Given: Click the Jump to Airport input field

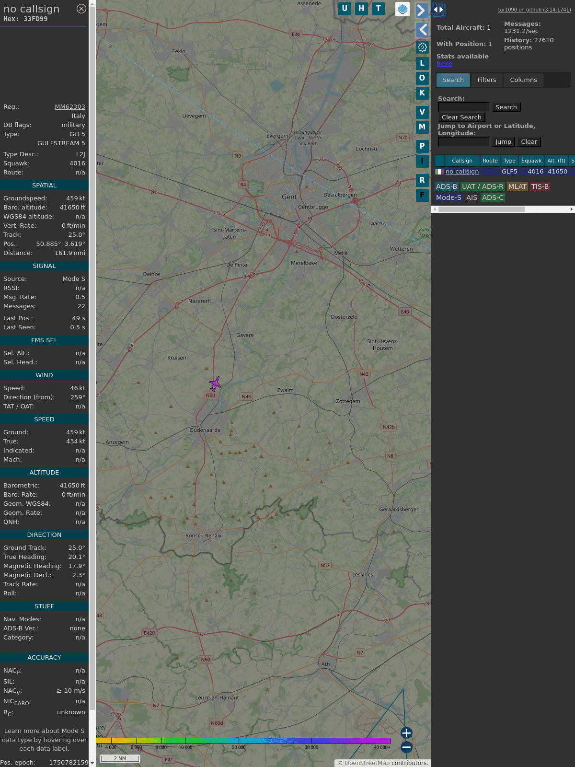Looking at the screenshot, I should pos(463,142).
